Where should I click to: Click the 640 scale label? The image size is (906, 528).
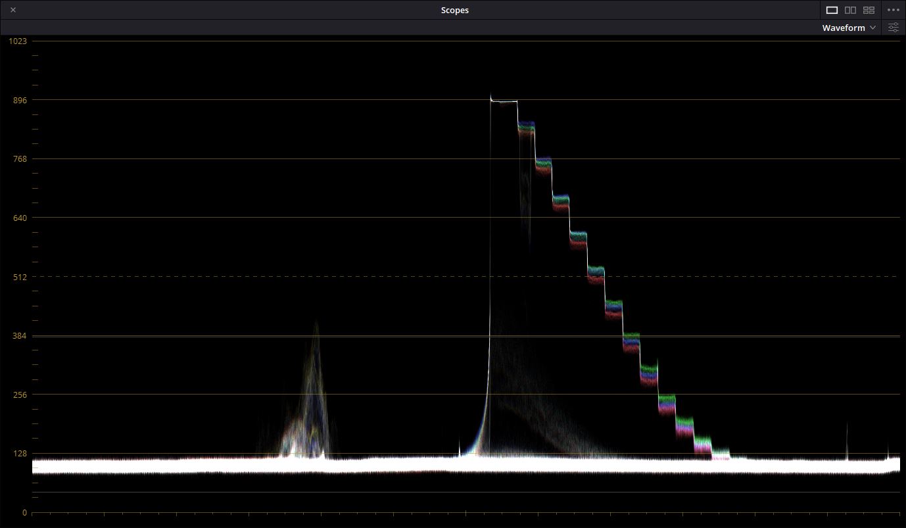point(20,218)
